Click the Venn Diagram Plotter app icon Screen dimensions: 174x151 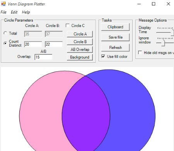pyautogui.click(x=3, y=4)
